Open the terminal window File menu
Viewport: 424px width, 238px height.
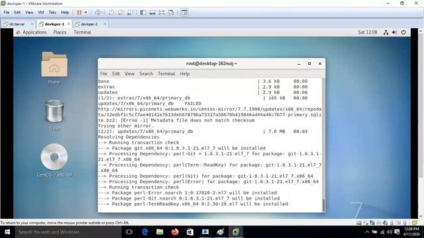pos(103,73)
